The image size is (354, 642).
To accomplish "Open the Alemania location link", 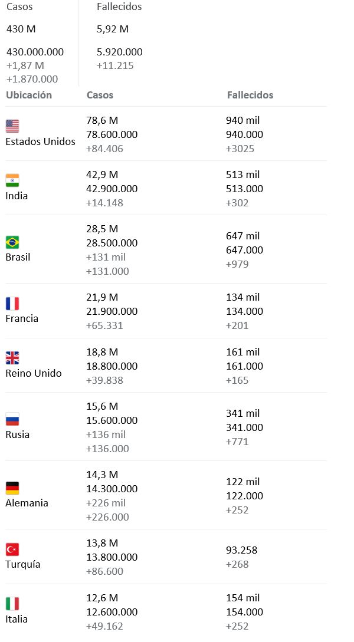I will [27, 503].
